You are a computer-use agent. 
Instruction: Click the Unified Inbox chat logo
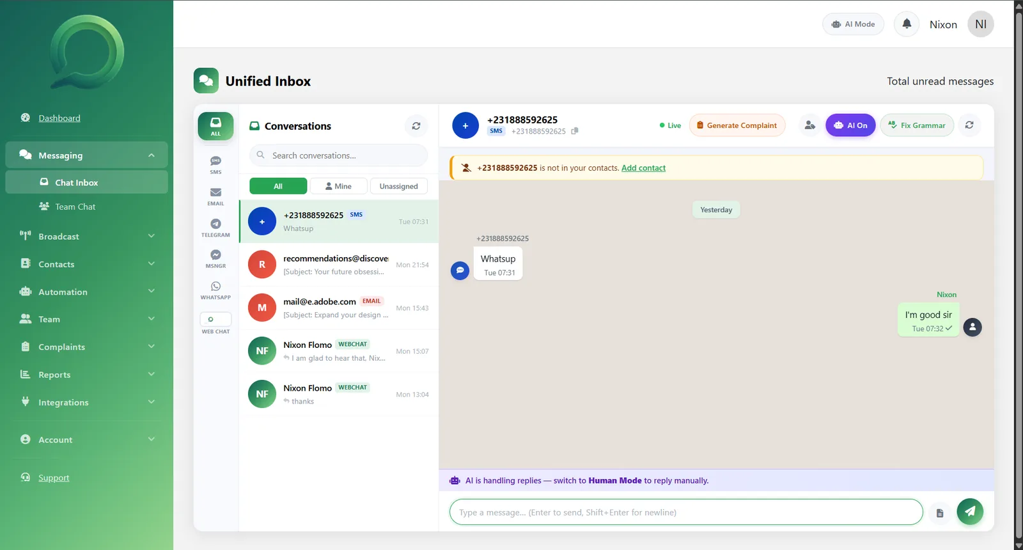pyautogui.click(x=206, y=81)
